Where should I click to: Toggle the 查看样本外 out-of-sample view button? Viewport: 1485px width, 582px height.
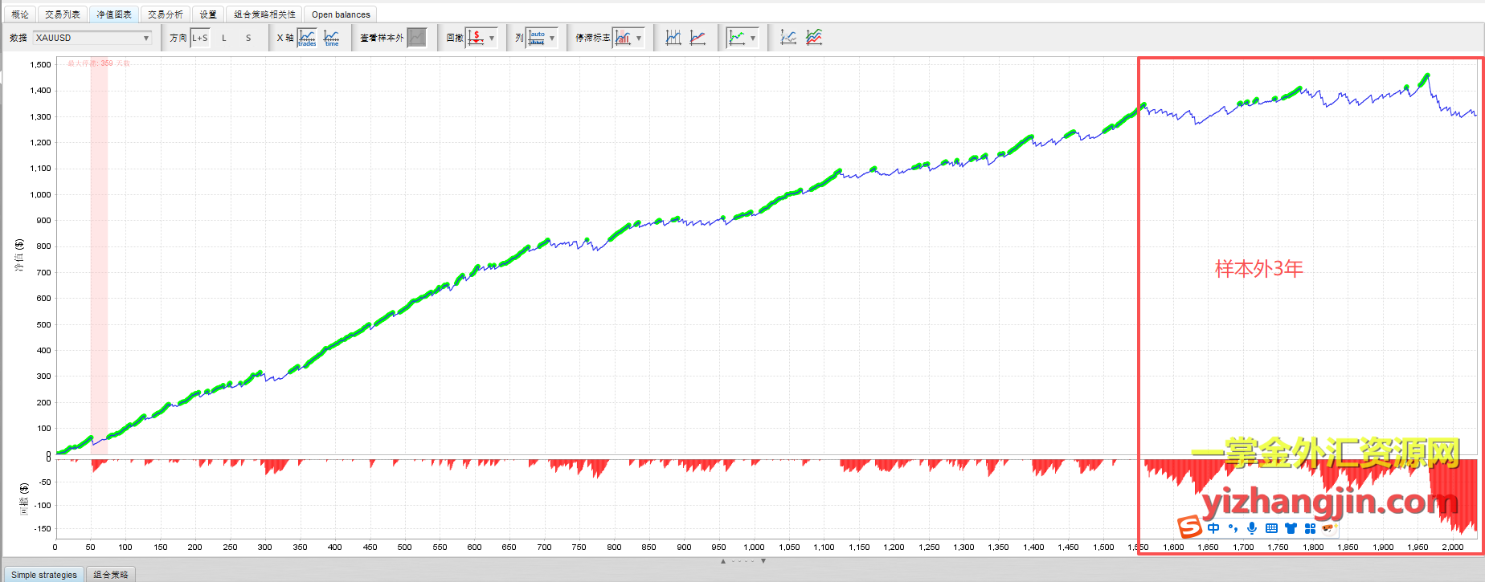(x=416, y=38)
